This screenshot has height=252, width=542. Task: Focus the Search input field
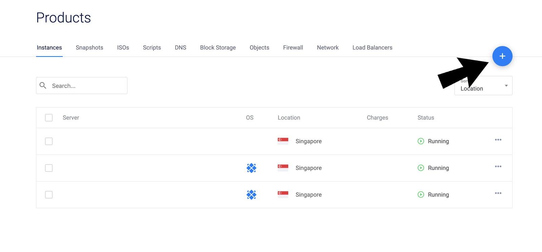86,86
